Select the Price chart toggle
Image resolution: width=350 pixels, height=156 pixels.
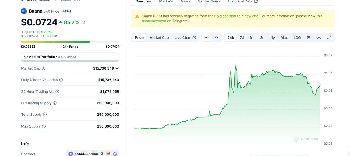click(139, 37)
